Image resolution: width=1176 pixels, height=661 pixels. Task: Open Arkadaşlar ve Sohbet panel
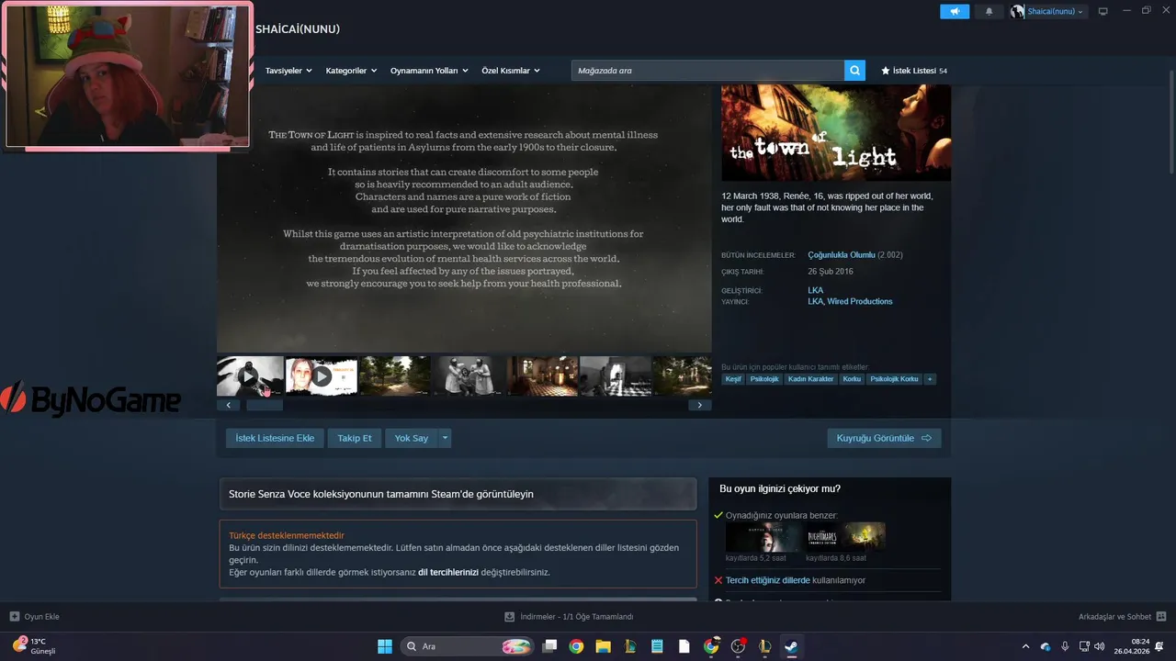coord(1122,617)
